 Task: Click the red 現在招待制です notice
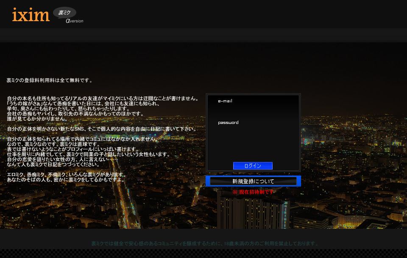coord(253,192)
